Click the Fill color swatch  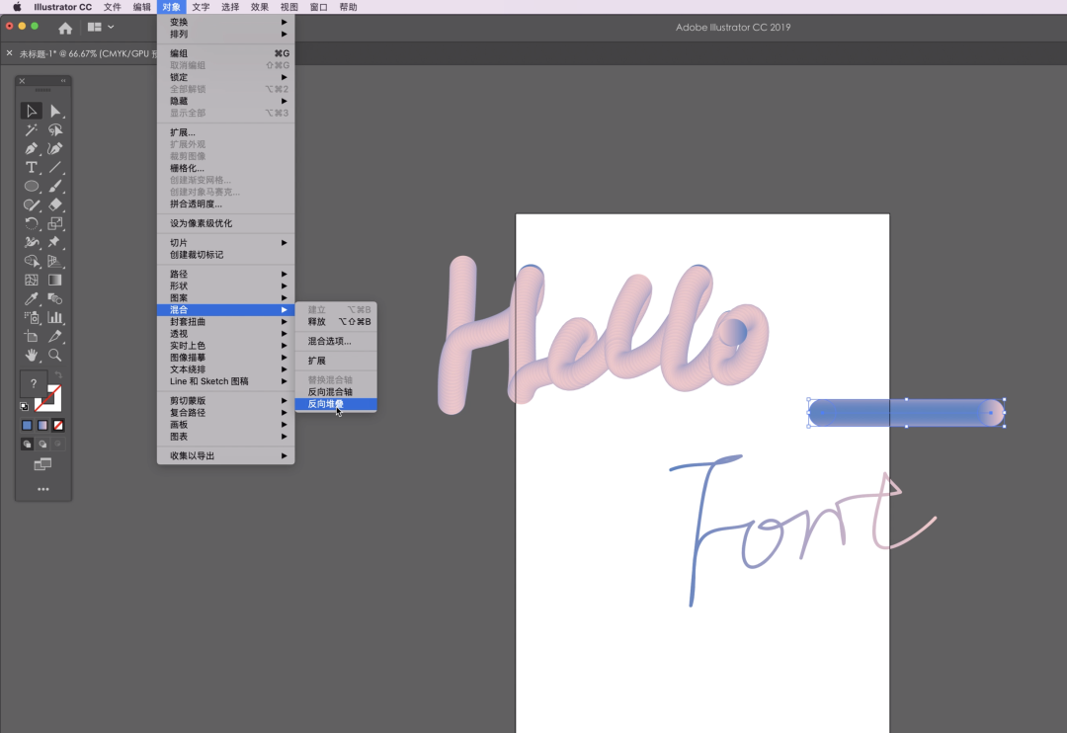[34, 384]
